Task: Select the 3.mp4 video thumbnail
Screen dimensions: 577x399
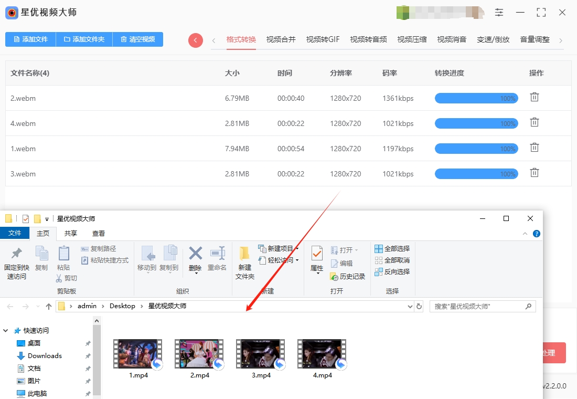Action: pyautogui.click(x=261, y=354)
